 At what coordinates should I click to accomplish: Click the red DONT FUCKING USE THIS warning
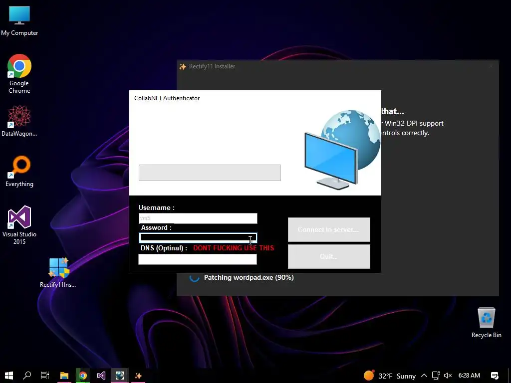point(234,248)
